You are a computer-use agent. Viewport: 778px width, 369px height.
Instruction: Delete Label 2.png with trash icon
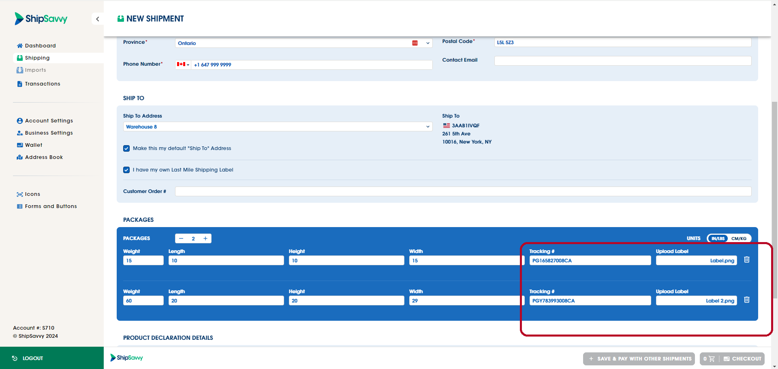747,300
